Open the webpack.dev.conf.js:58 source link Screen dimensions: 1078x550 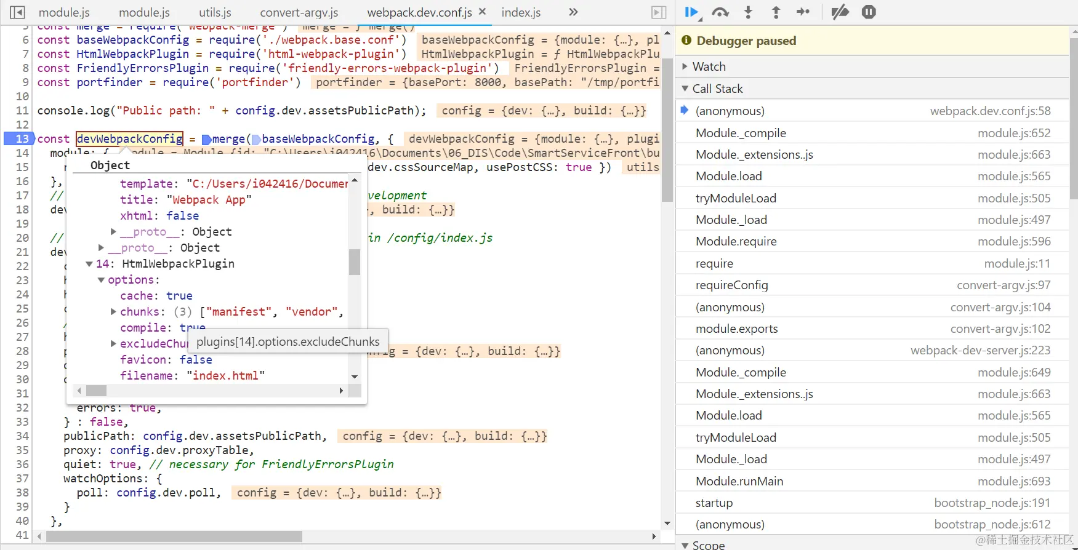pyautogui.click(x=990, y=111)
